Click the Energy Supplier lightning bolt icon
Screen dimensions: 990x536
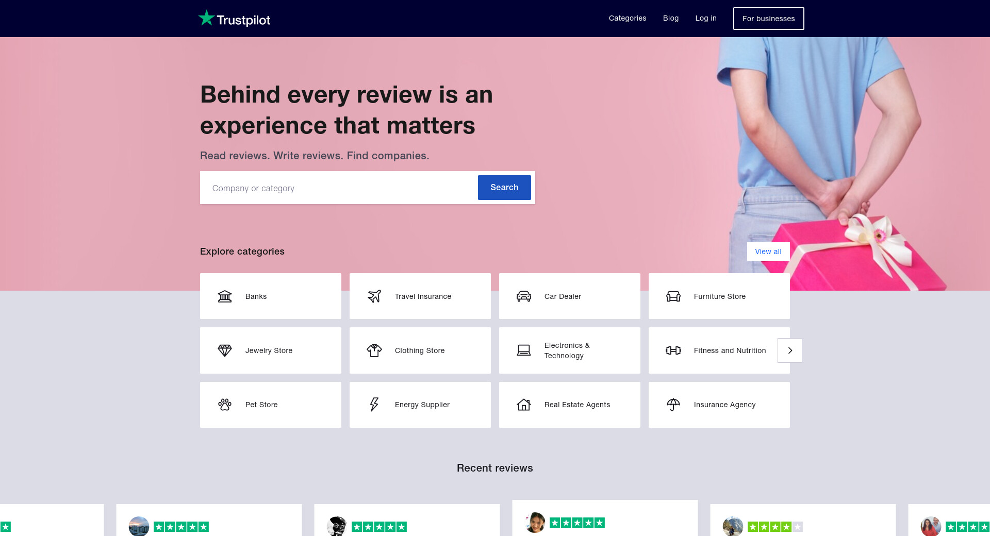point(374,405)
